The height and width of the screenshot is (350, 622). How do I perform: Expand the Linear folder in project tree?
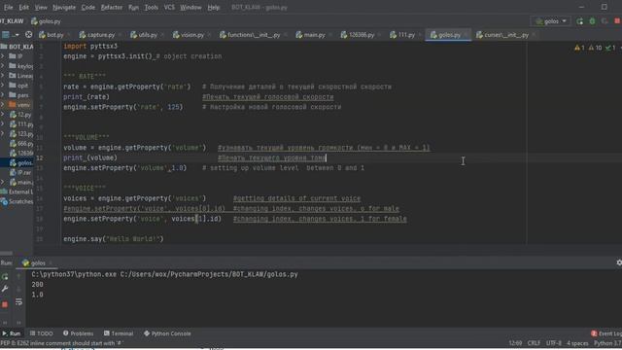tap(3, 76)
